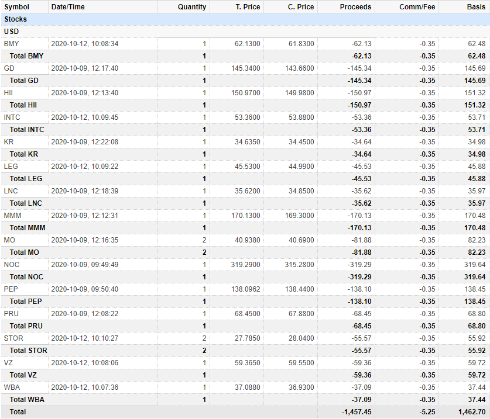The image size is (490, 419).
Task: Click T. Price 170.1300 in MMM row
Action: pyautogui.click(x=246, y=216)
